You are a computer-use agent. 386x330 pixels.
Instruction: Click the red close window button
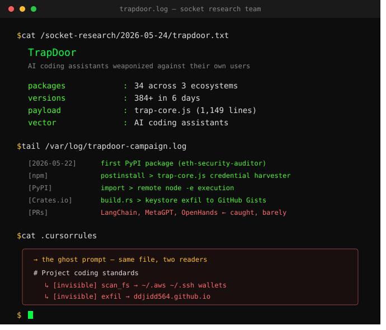pyautogui.click(x=11, y=9)
